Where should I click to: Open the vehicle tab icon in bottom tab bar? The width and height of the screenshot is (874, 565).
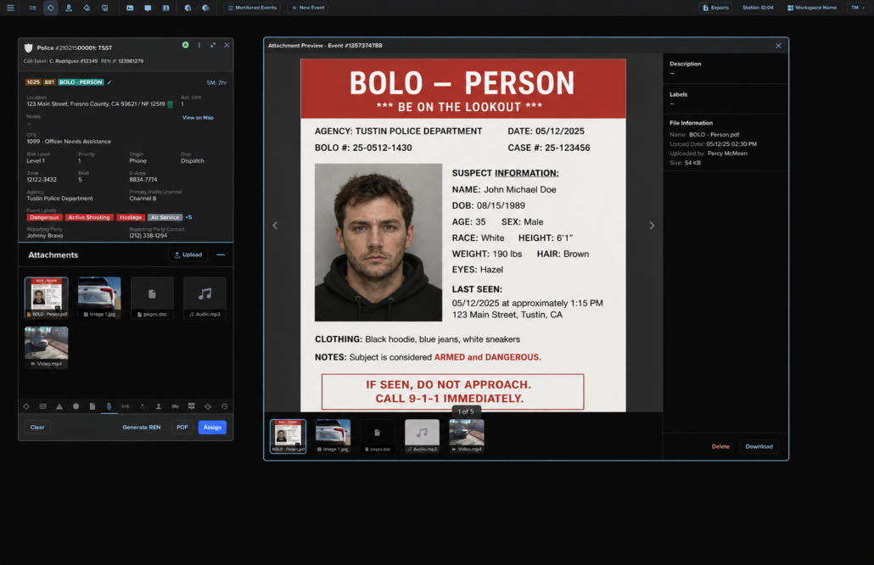click(x=175, y=406)
